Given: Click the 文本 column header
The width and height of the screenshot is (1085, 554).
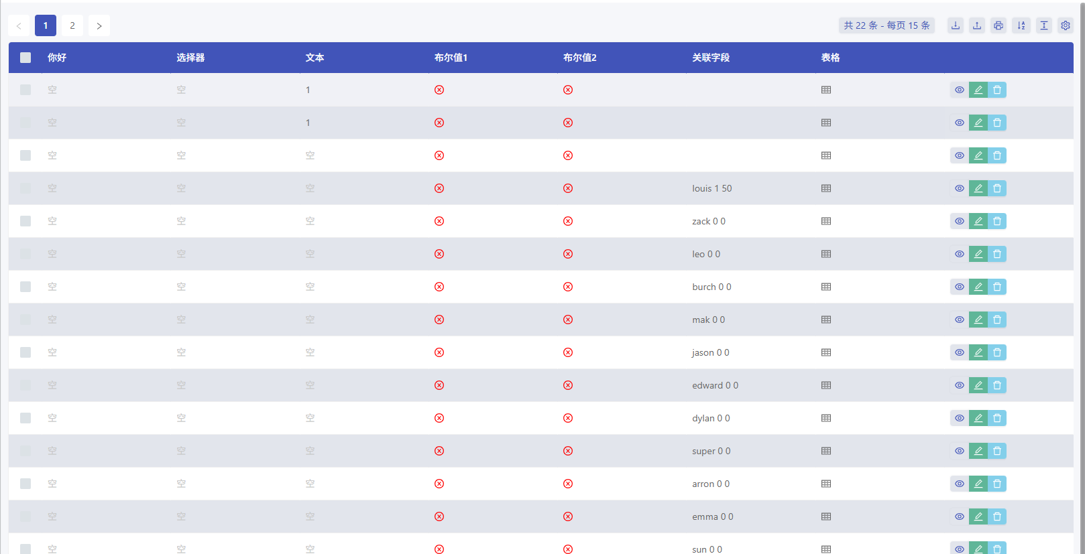Looking at the screenshot, I should coord(315,58).
